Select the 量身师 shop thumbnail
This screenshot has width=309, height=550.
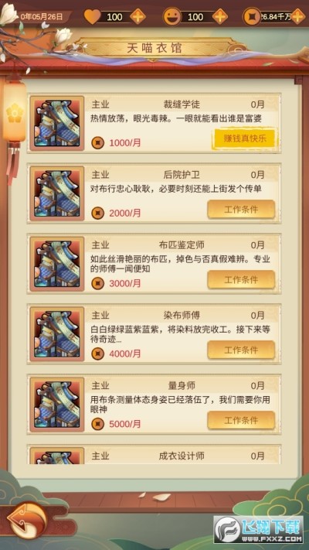tap(56, 405)
